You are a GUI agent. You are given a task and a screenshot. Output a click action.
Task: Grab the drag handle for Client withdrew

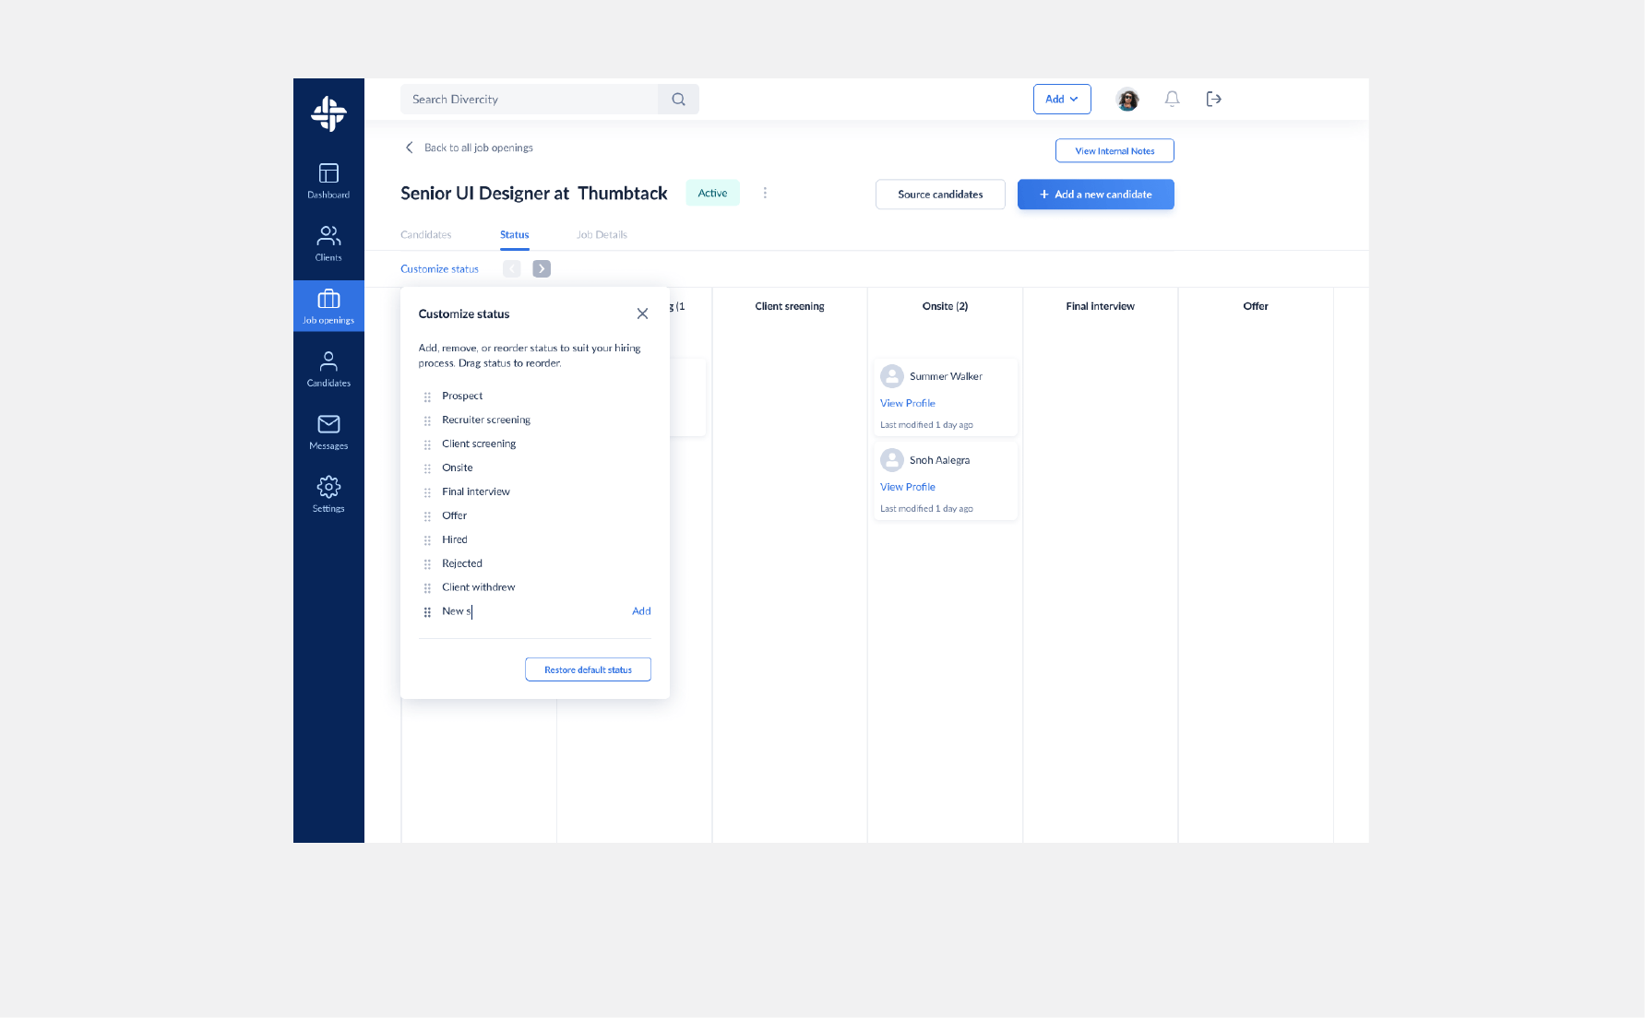[427, 588]
